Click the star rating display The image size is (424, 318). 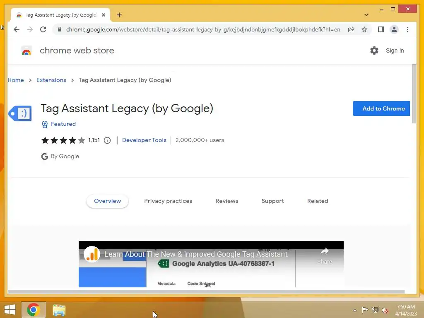[x=63, y=140]
